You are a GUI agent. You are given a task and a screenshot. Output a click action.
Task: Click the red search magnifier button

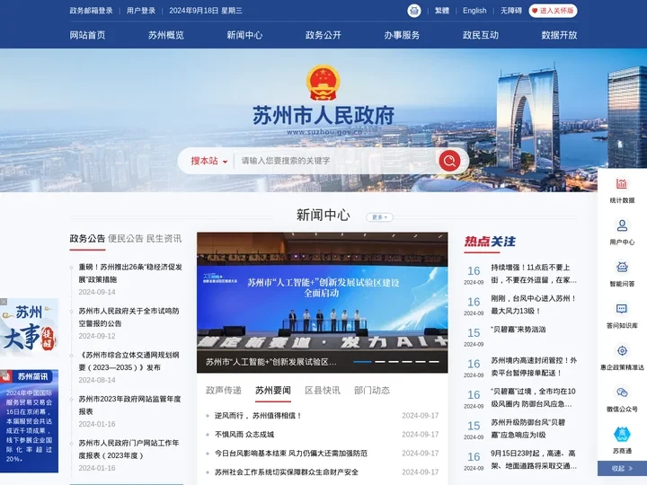pos(449,161)
